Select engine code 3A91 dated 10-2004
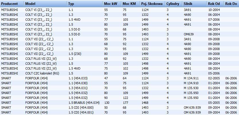The image size is (239, 115). click(x=187, y=10)
